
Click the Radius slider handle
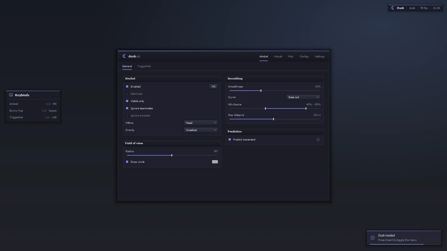pos(172,155)
